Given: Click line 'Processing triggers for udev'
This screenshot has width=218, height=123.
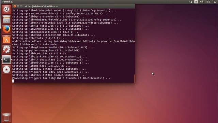Looking at the screenshot, I should pos(50,72).
